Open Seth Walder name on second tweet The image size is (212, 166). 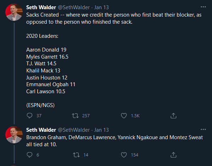coord(41,130)
